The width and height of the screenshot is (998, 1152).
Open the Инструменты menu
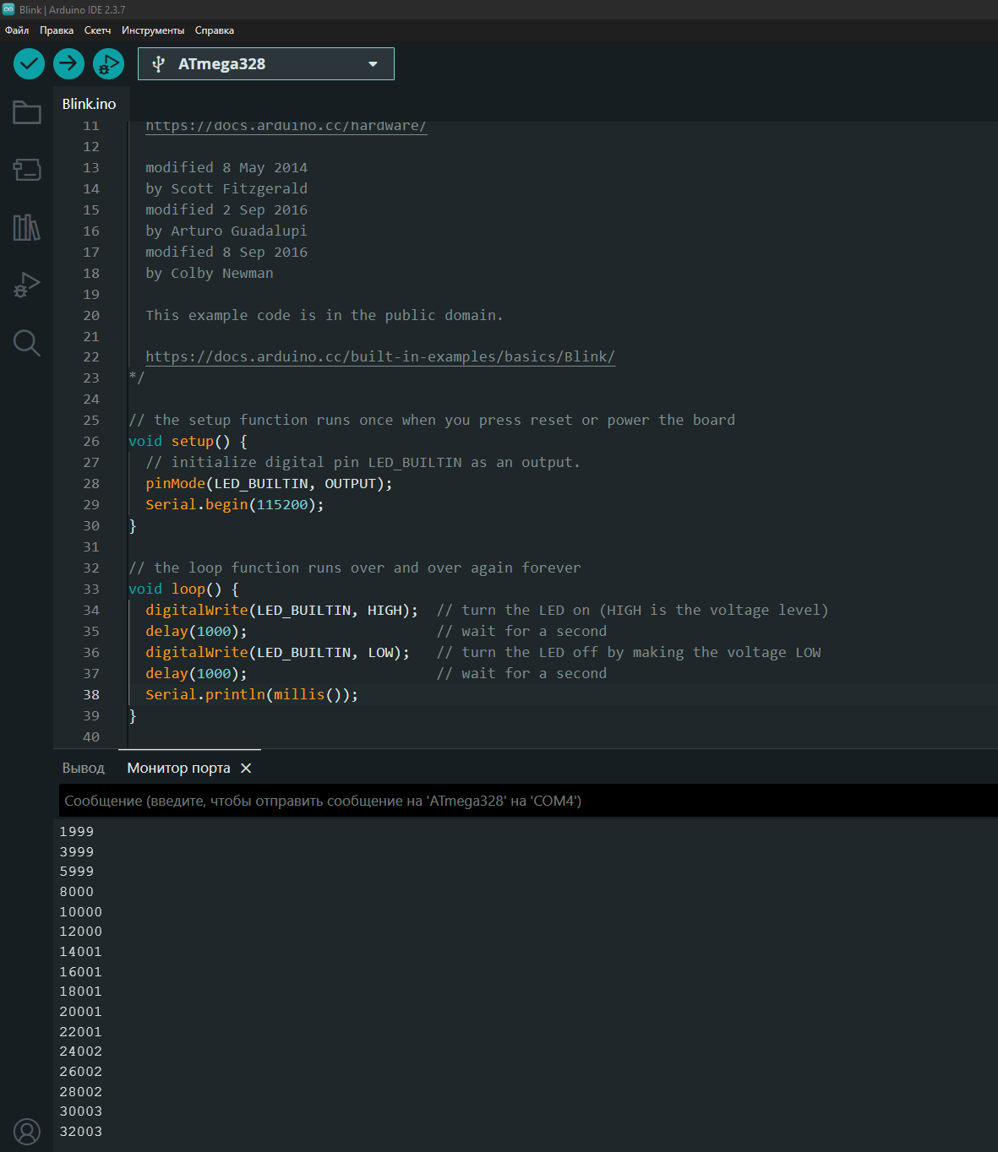[152, 30]
